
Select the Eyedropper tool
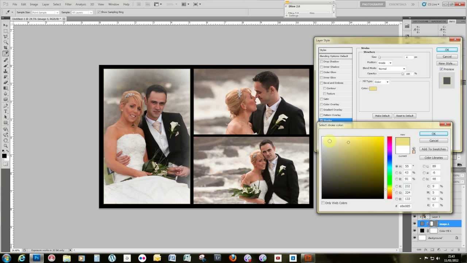coord(5,54)
